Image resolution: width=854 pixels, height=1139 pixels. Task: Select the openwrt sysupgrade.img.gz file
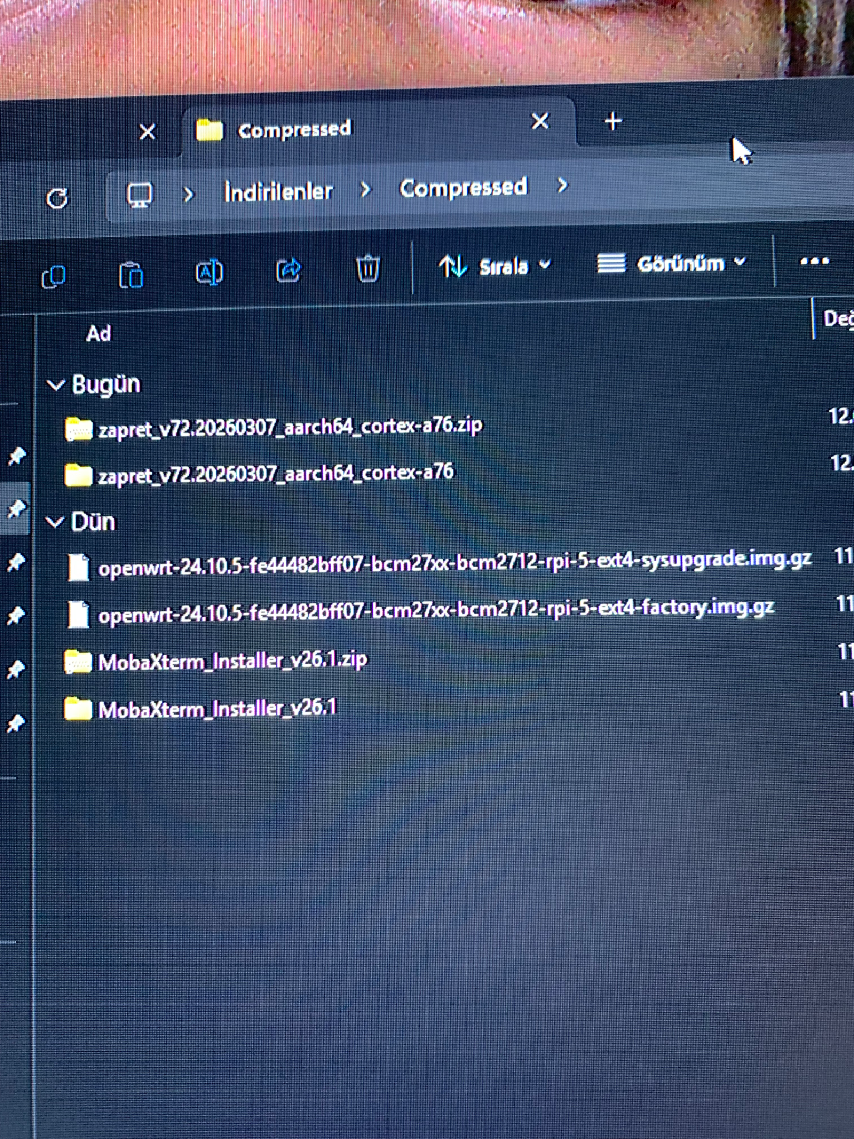click(439, 564)
